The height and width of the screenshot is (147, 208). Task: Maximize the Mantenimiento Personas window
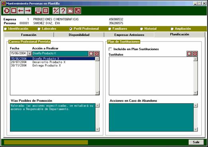click(x=200, y=4)
